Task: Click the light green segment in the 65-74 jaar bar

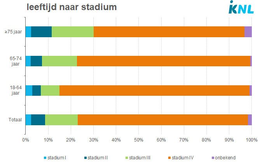Action: pos(59,61)
